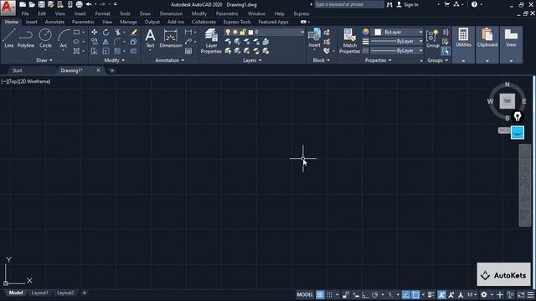Image resolution: width=536 pixels, height=301 pixels.
Task: Click the search keyword input field
Action: [x=349, y=4]
